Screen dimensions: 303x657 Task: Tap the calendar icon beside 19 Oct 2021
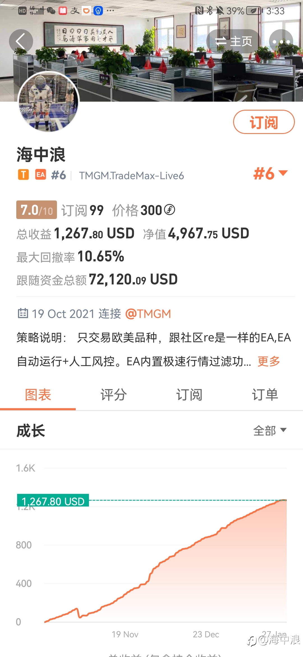[23, 313]
